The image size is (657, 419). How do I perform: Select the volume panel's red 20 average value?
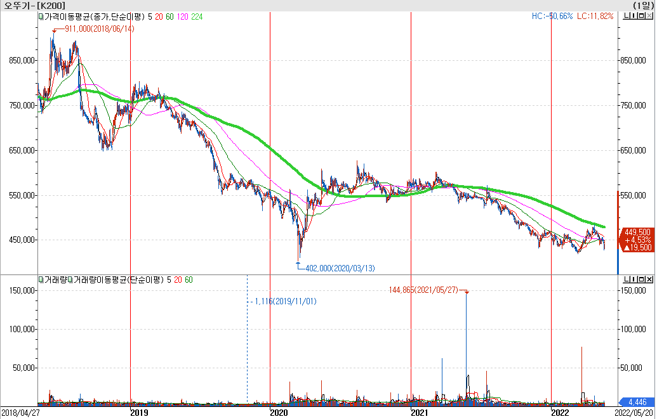point(178,280)
